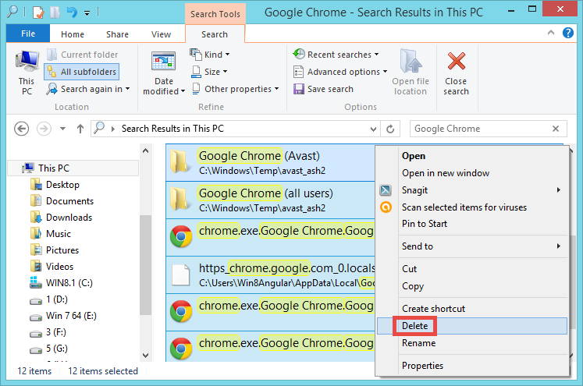
Task: Open Documents in navigation pane
Action: [62, 201]
